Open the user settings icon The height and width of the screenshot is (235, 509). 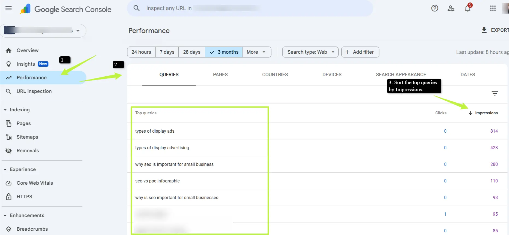coord(451,8)
